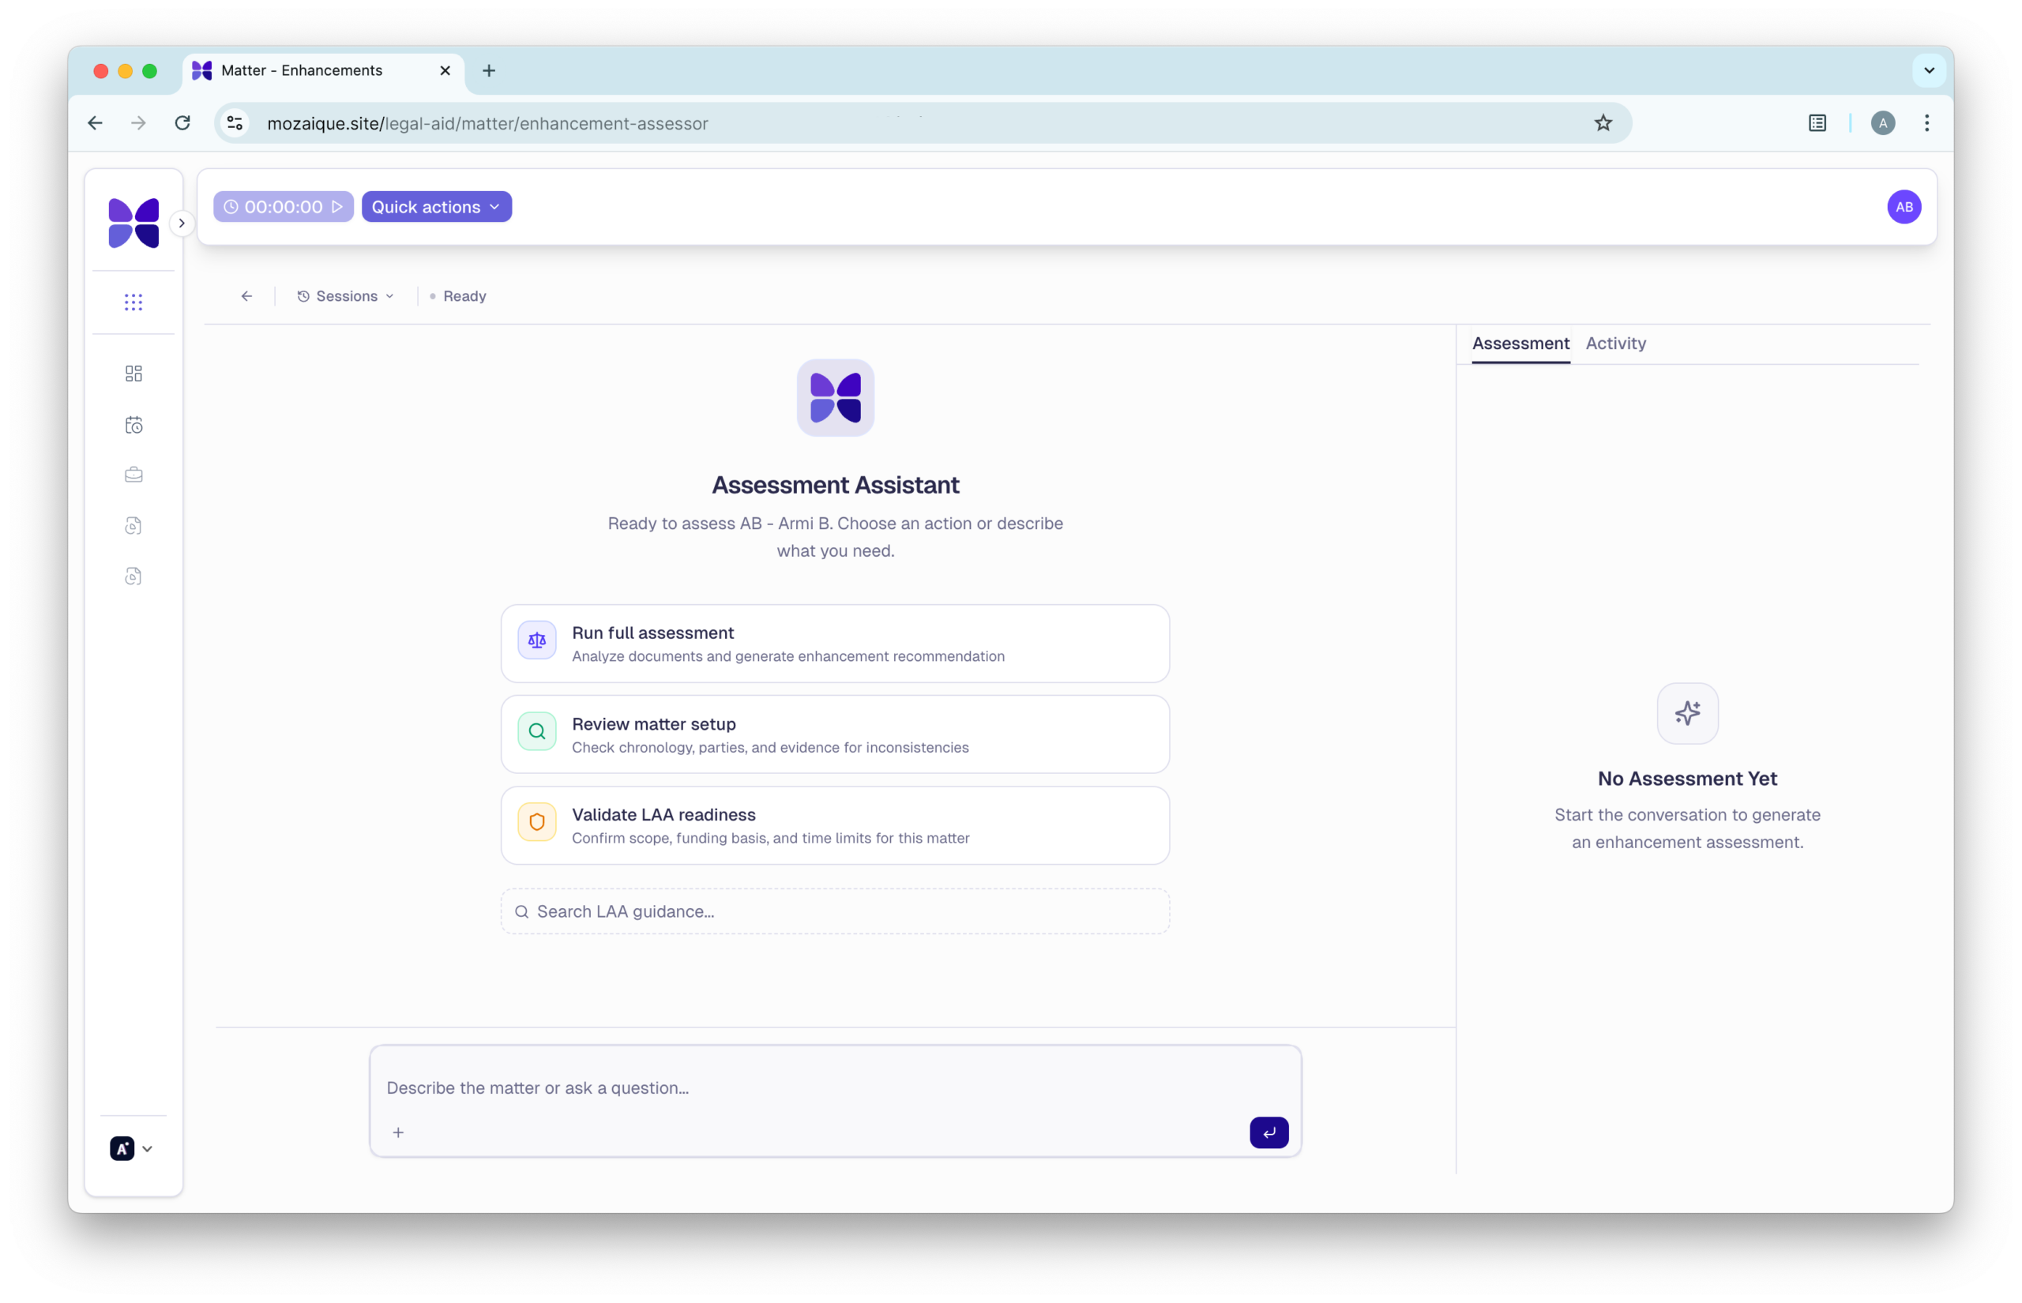Choose Review matter setup action
This screenshot has width=2022, height=1303.
pyautogui.click(x=834, y=734)
